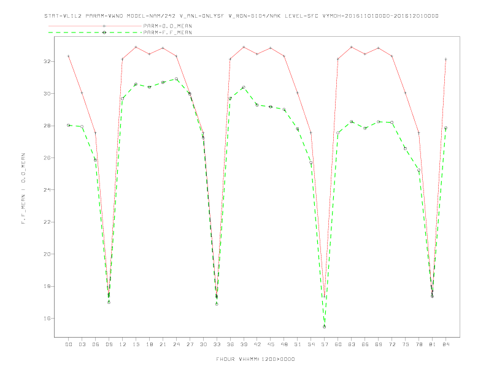Click x-axis forecast hour label 48
Screen dimensions: 486x375
point(284,344)
